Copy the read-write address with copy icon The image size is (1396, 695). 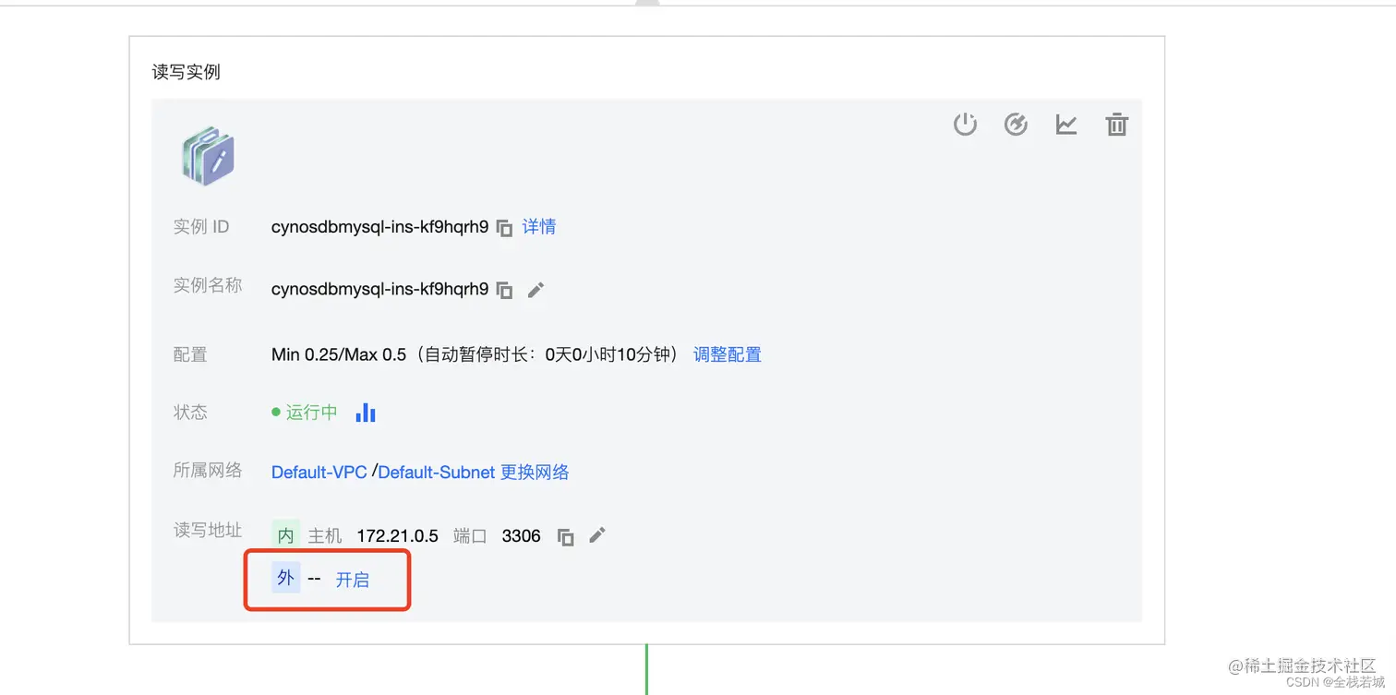click(x=565, y=535)
